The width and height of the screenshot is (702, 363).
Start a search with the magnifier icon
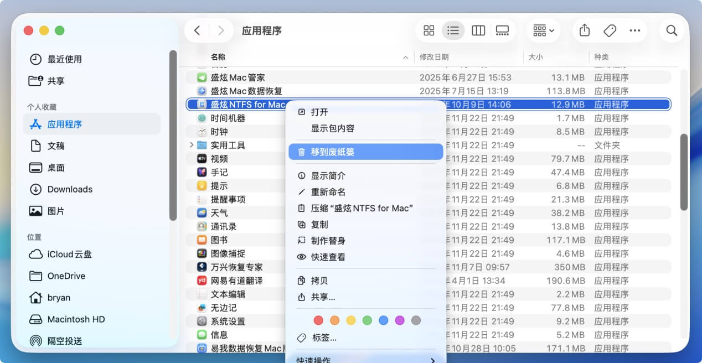point(672,30)
